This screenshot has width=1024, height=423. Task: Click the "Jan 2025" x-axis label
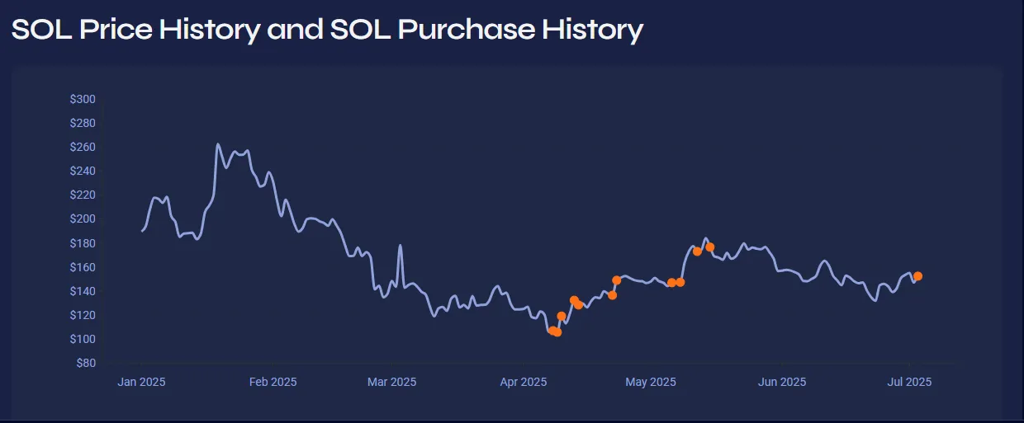pyautogui.click(x=140, y=382)
